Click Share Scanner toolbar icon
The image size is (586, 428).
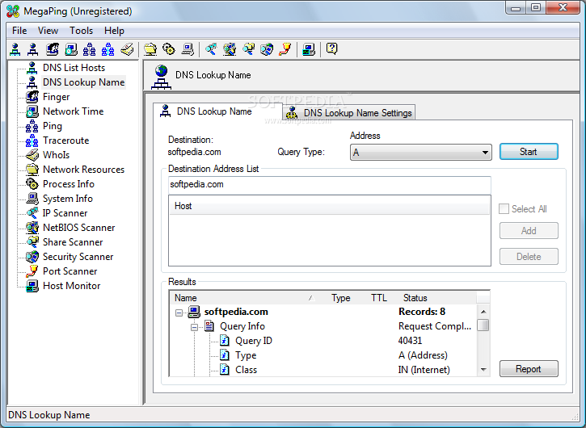[248, 49]
